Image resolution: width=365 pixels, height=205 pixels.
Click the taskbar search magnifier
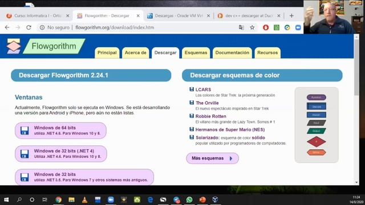coord(19,200)
